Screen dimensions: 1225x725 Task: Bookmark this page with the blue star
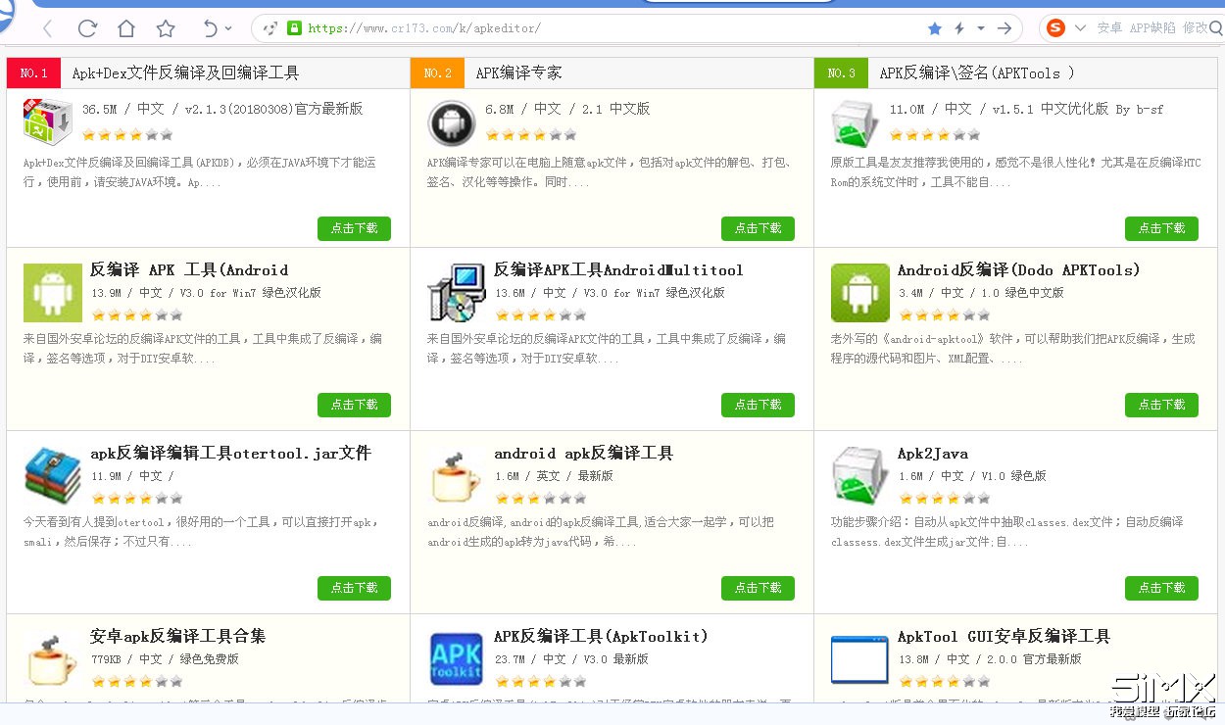click(x=935, y=28)
